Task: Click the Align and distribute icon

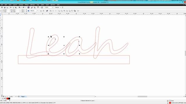Action: point(78,11)
